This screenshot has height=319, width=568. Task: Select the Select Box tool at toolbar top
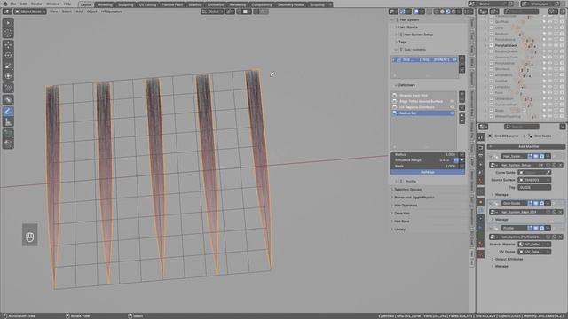(8, 22)
